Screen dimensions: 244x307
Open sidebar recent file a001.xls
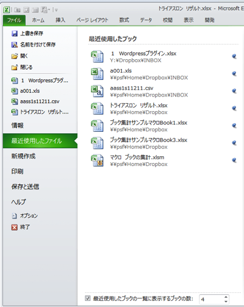point(26,91)
